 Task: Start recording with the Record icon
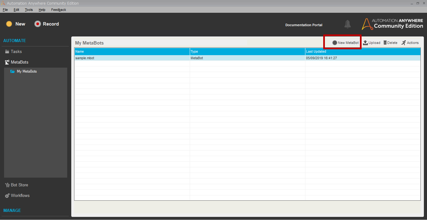coord(38,24)
